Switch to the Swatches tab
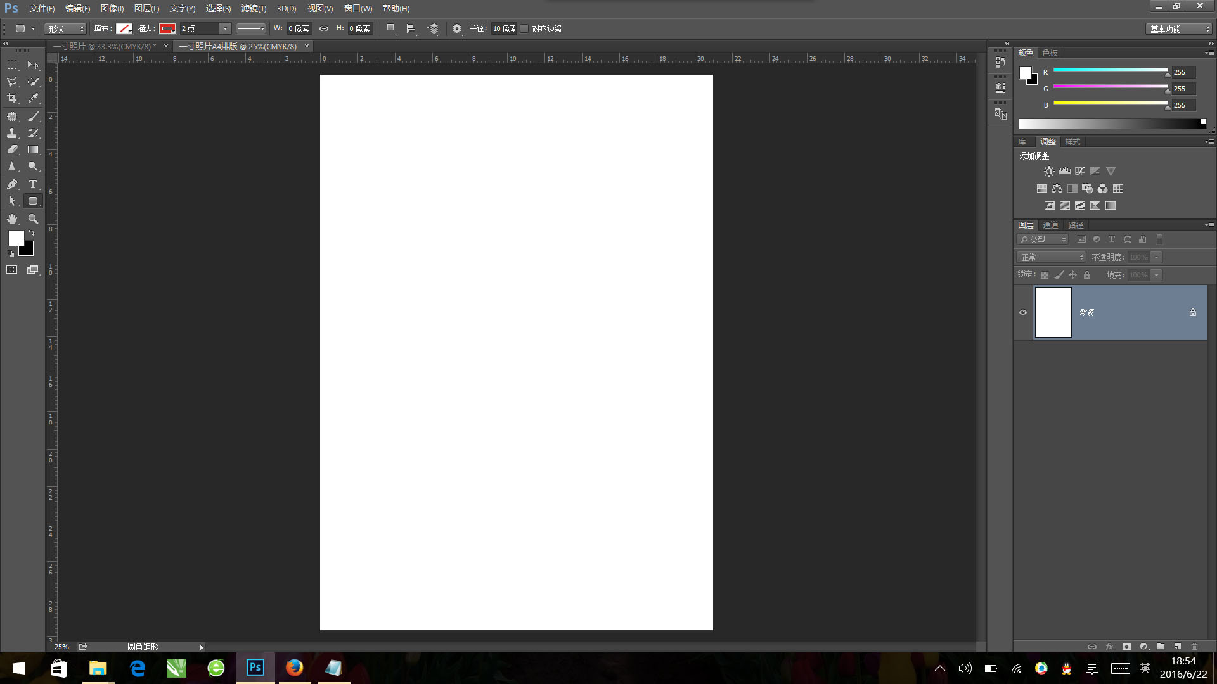The height and width of the screenshot is (684, 1217). coord(1050,53)
